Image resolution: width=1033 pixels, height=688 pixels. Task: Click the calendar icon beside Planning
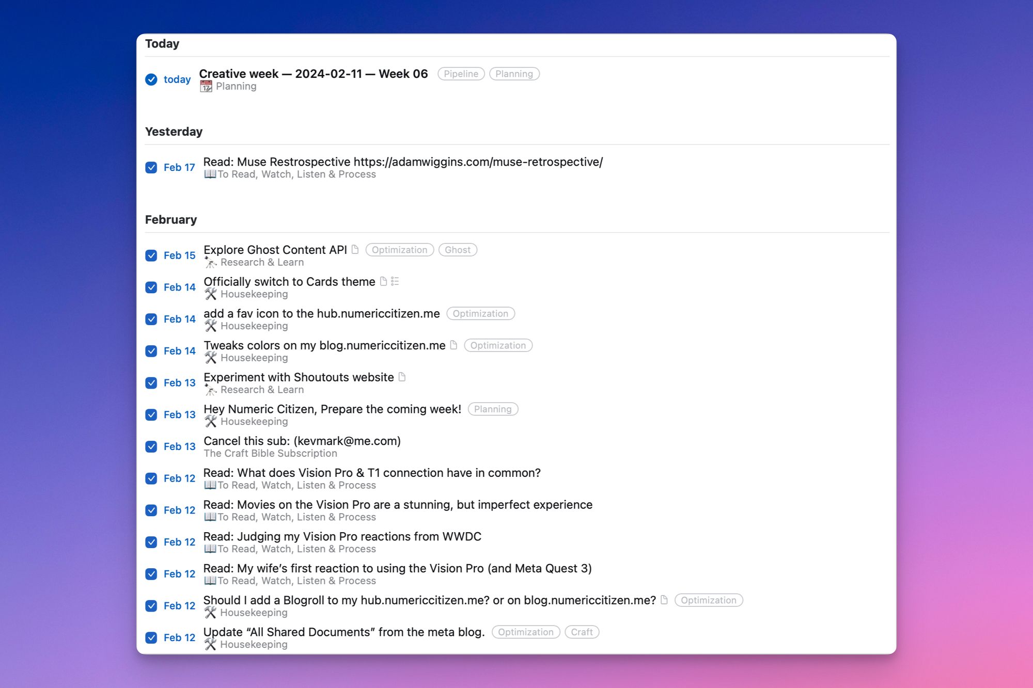point(206,87)
